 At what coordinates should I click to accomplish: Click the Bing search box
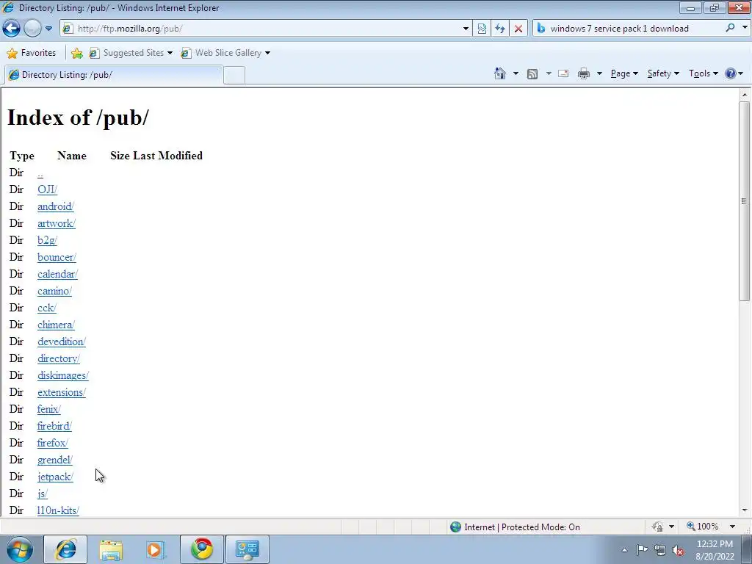click(627, 29)
